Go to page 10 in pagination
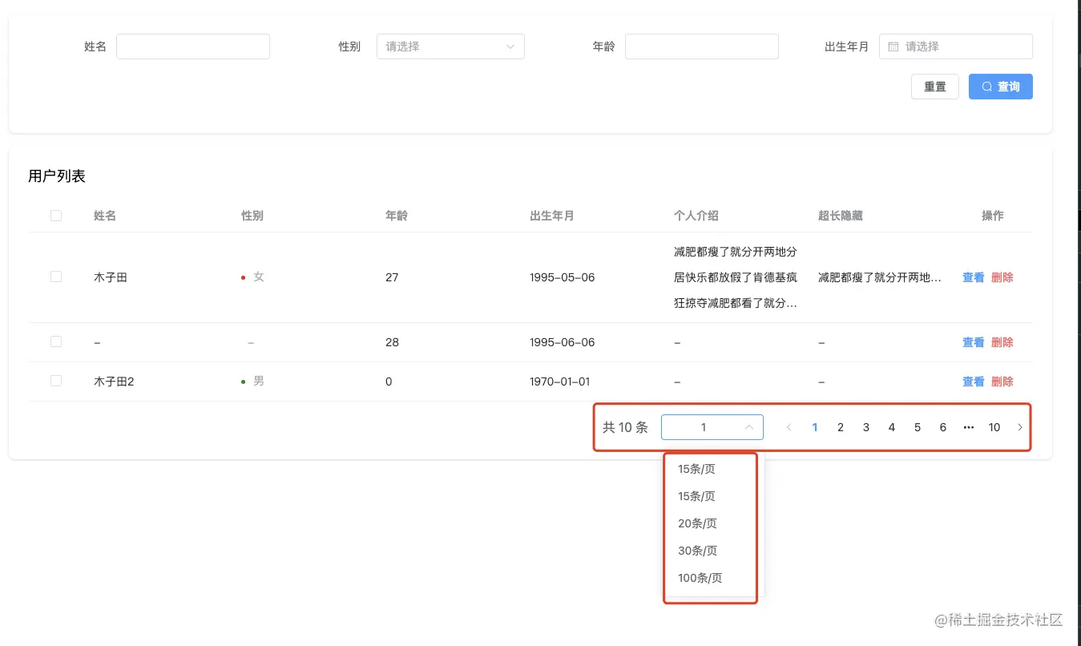Screen dimensions: 1081x646 (x=994, y=427)
